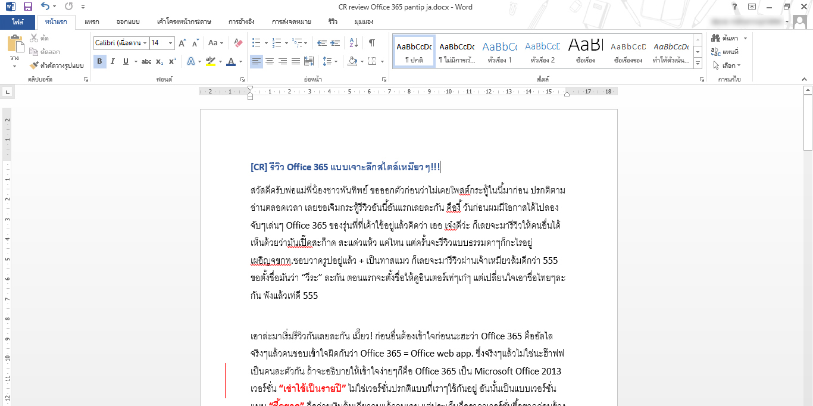Expand the Borders dropdown arrow

pos(382,61)
